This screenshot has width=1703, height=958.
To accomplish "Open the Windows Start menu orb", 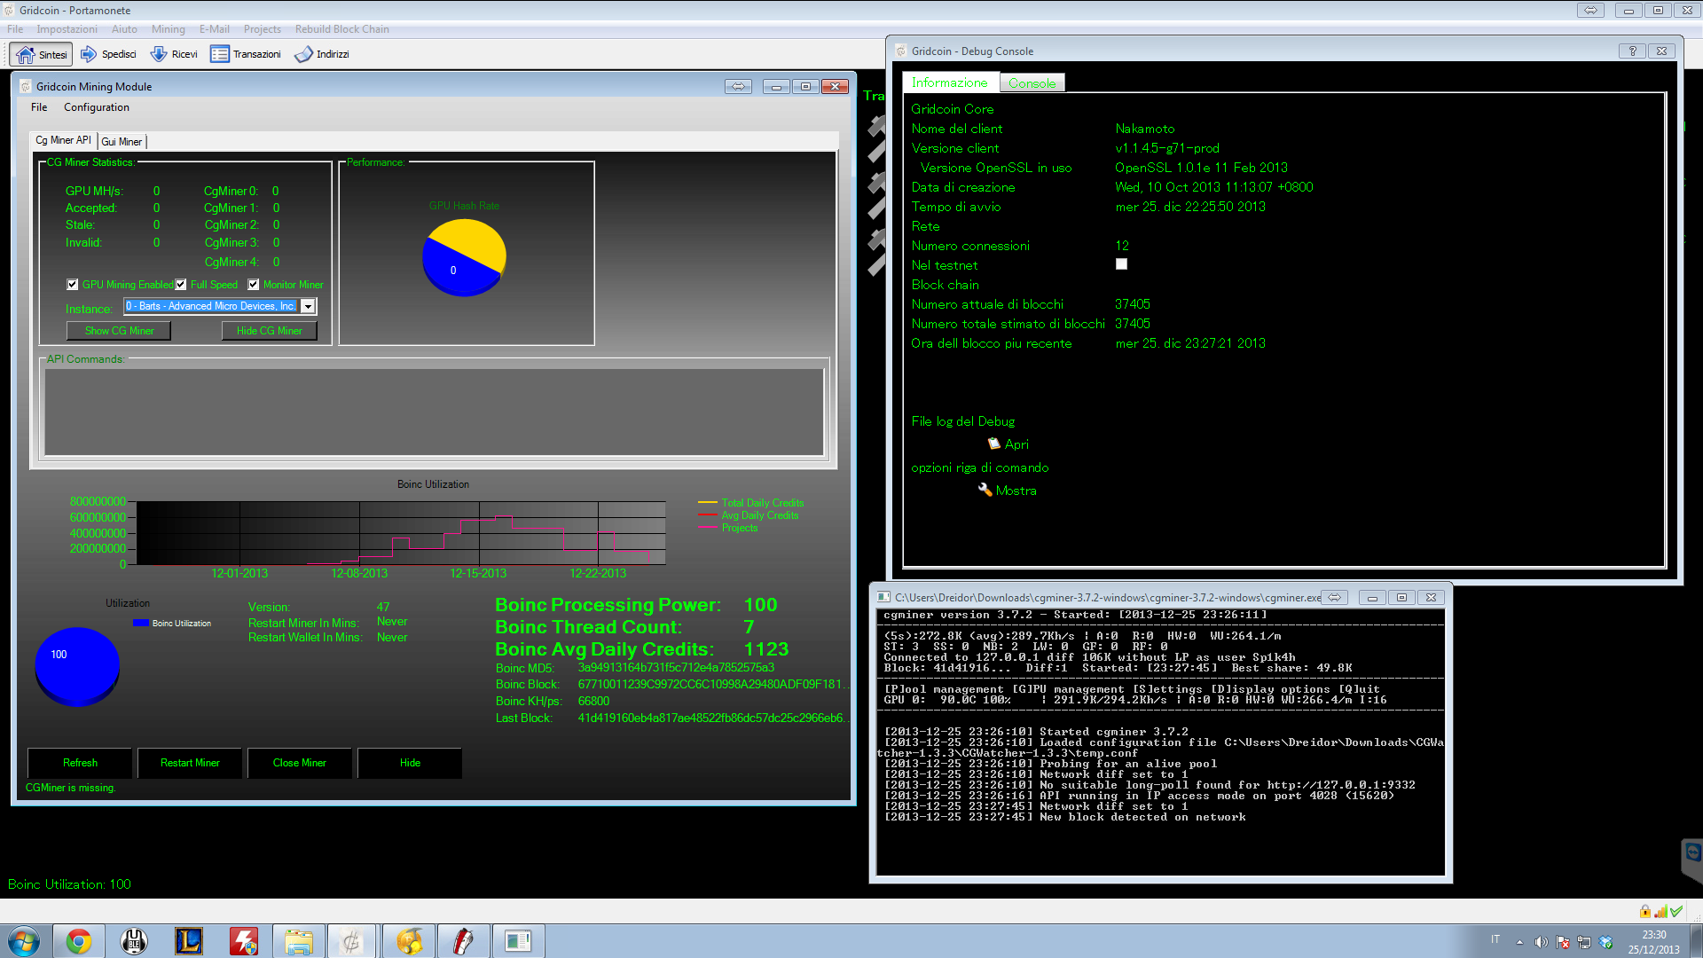I will click(24, 940).
